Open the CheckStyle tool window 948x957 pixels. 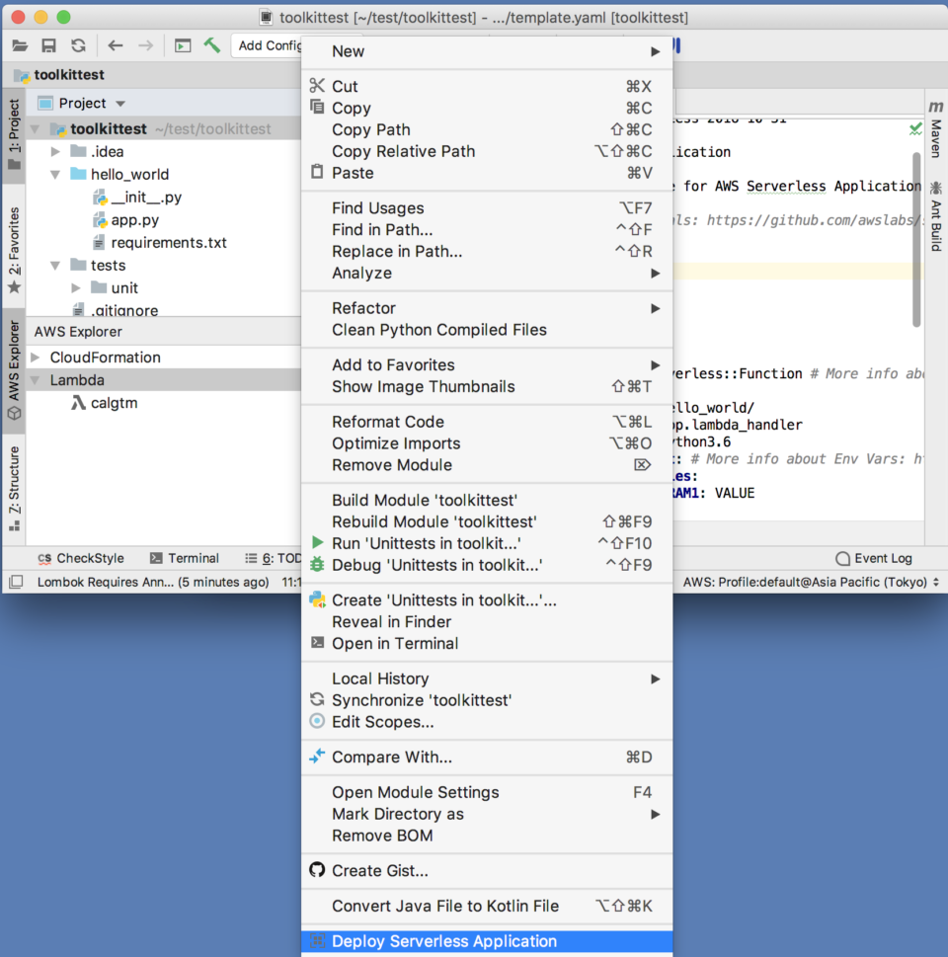pyautogui.click(x=81, y=558)
